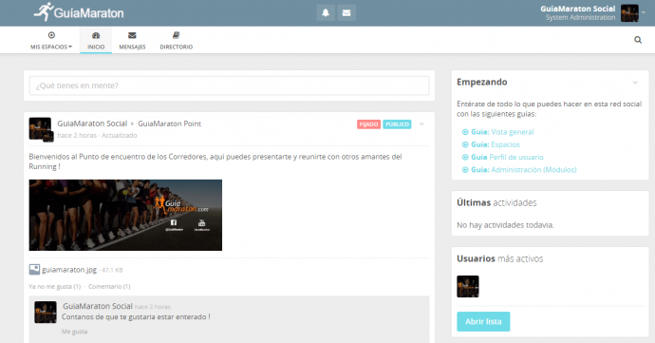The image size is (655, 343).
Task: Open post author's avatar image
Action: [40, 128]
